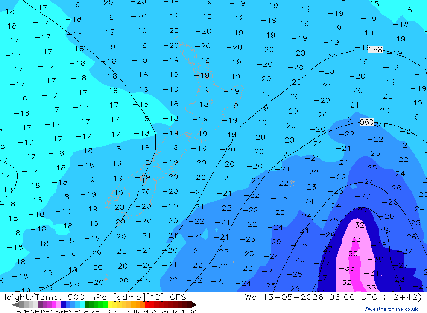Image resolution: width=427 pixels, height=313 pixels.
Task: Click the 560 height contour label
Action: (x=366, y=122)
